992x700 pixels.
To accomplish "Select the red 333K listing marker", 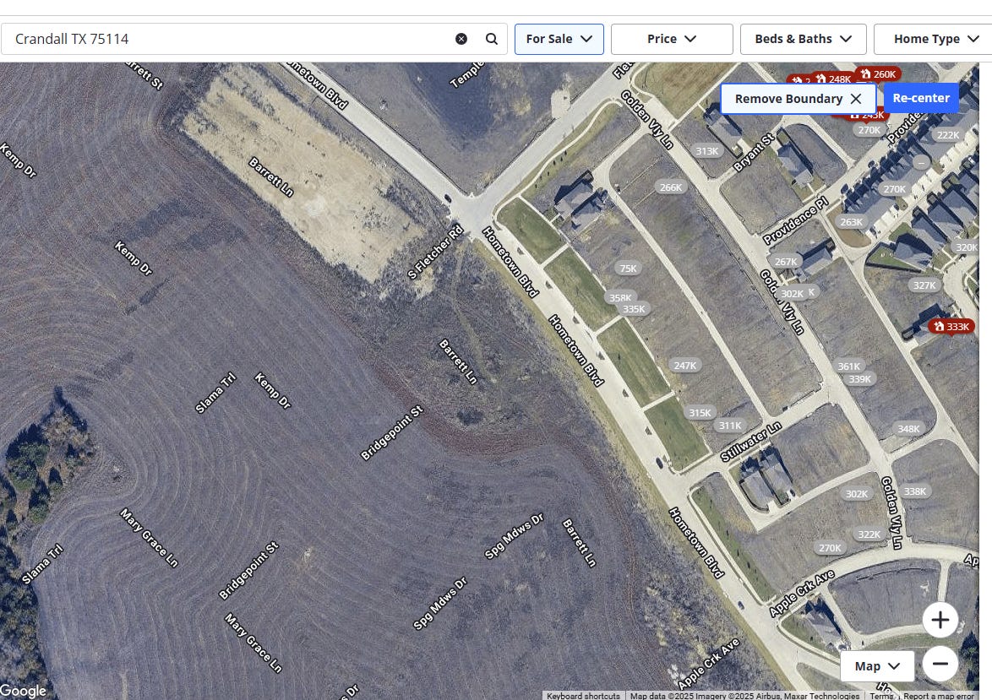I will 951,326.
